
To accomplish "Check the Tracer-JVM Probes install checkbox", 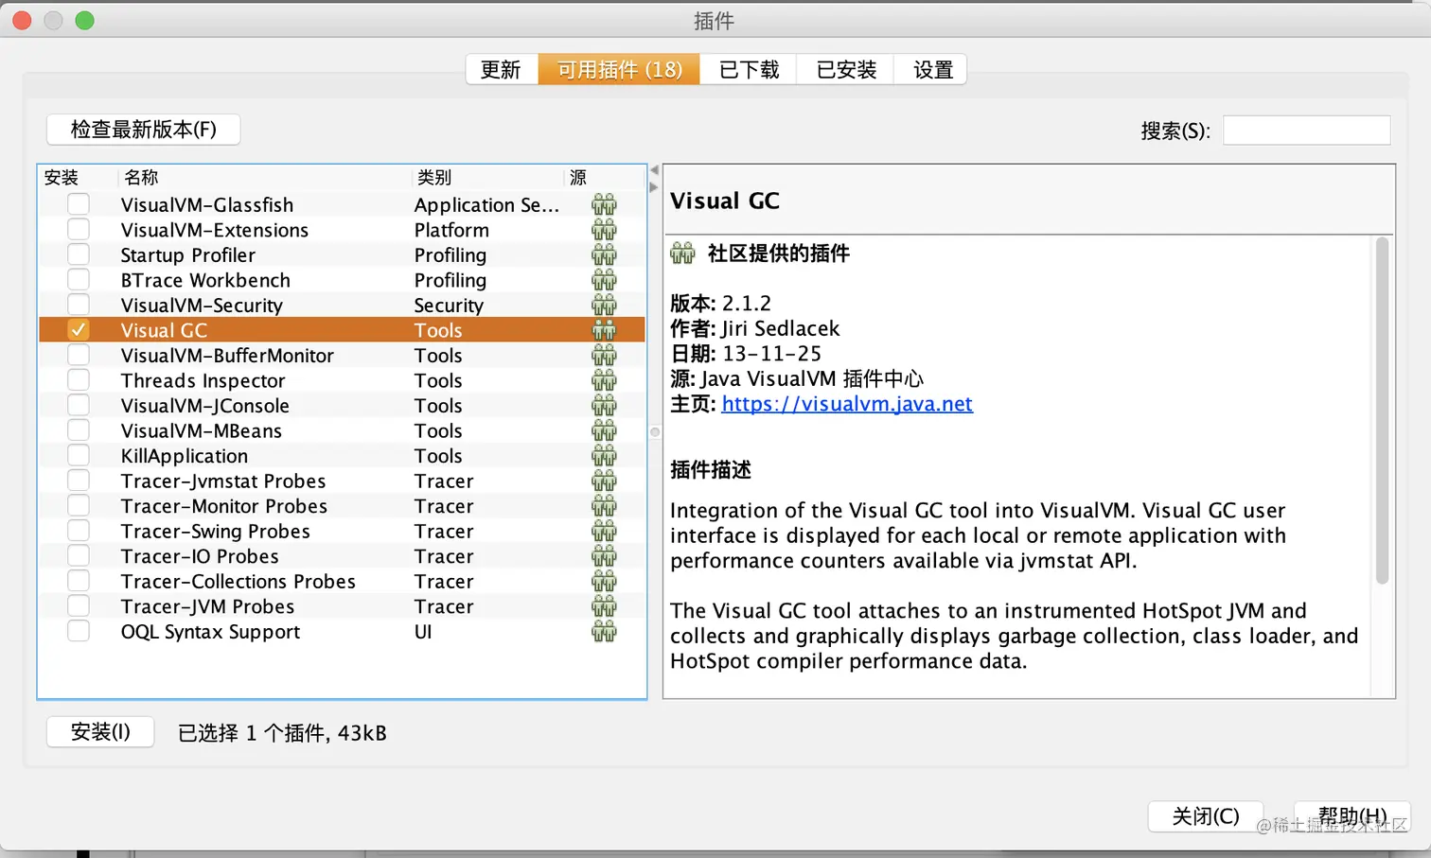I will 79,606.
